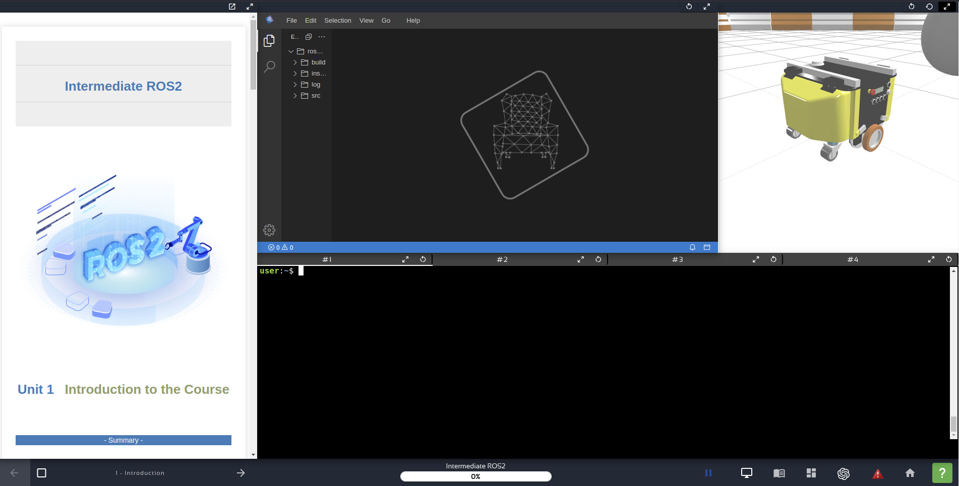Restart terminal #3
The image size is (959, 486).
click(773, 259)
